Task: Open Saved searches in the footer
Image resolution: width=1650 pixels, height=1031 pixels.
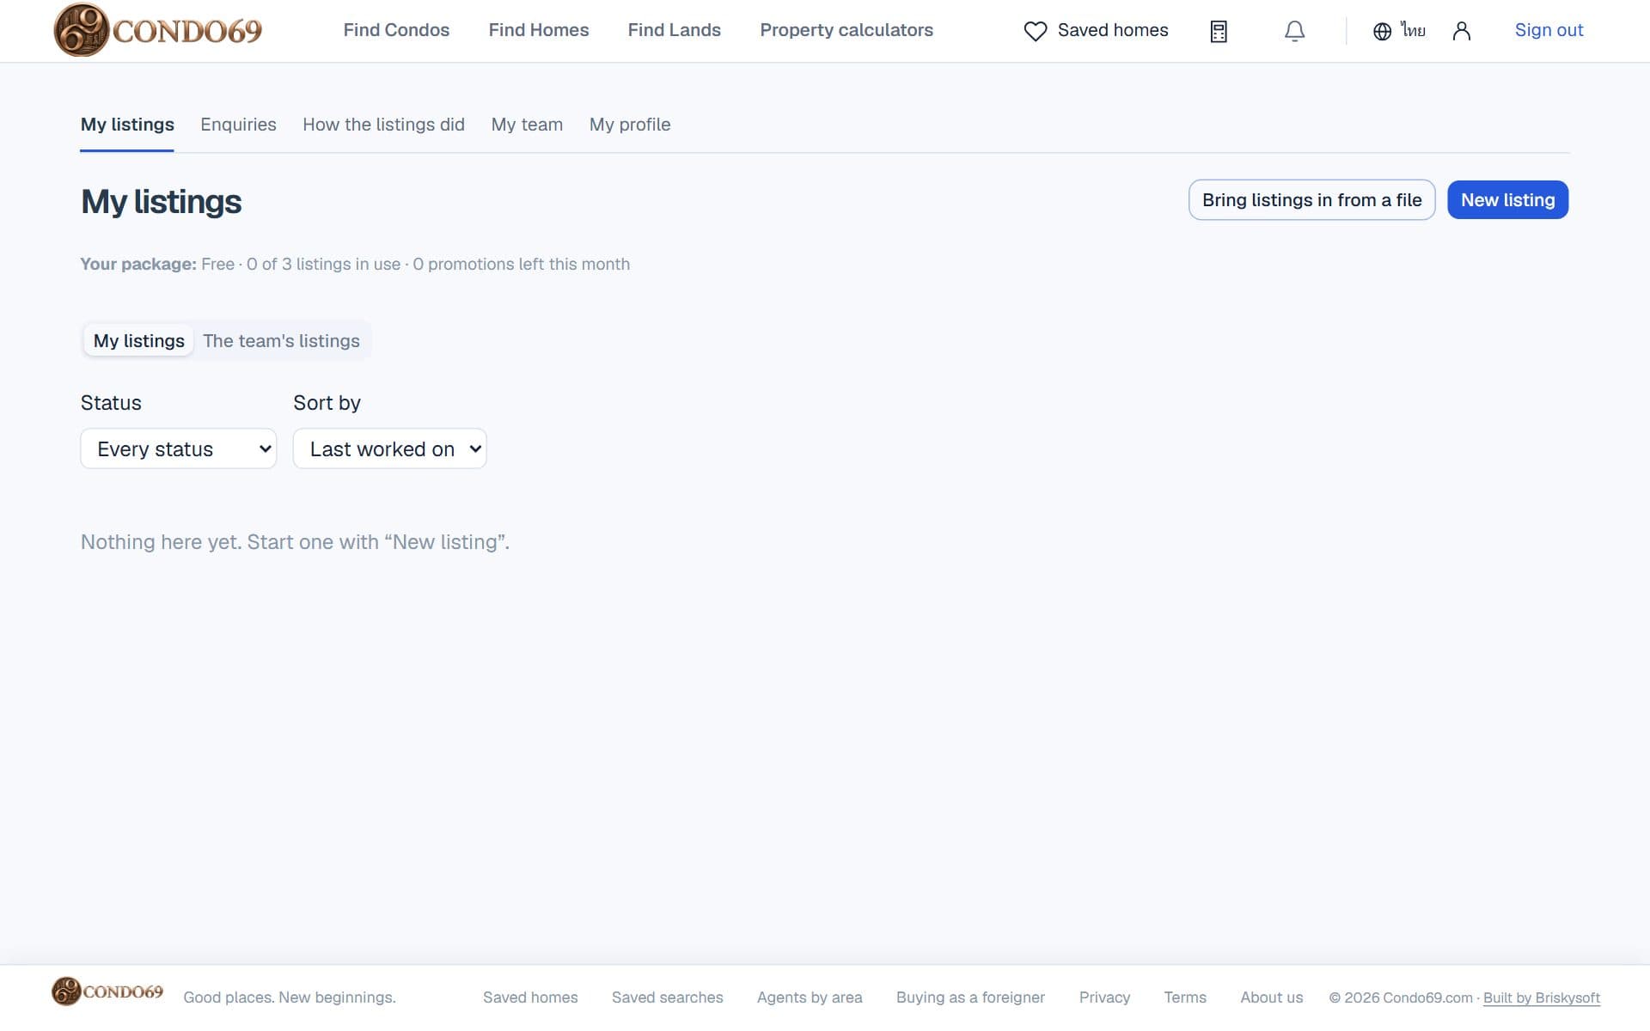Action: click(x=667, y=997)
